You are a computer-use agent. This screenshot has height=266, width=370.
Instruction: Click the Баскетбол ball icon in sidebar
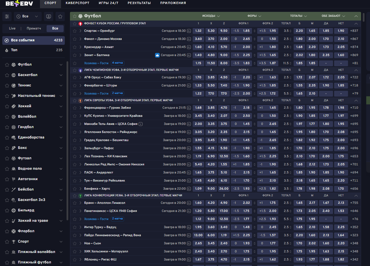tap(14, 75)
